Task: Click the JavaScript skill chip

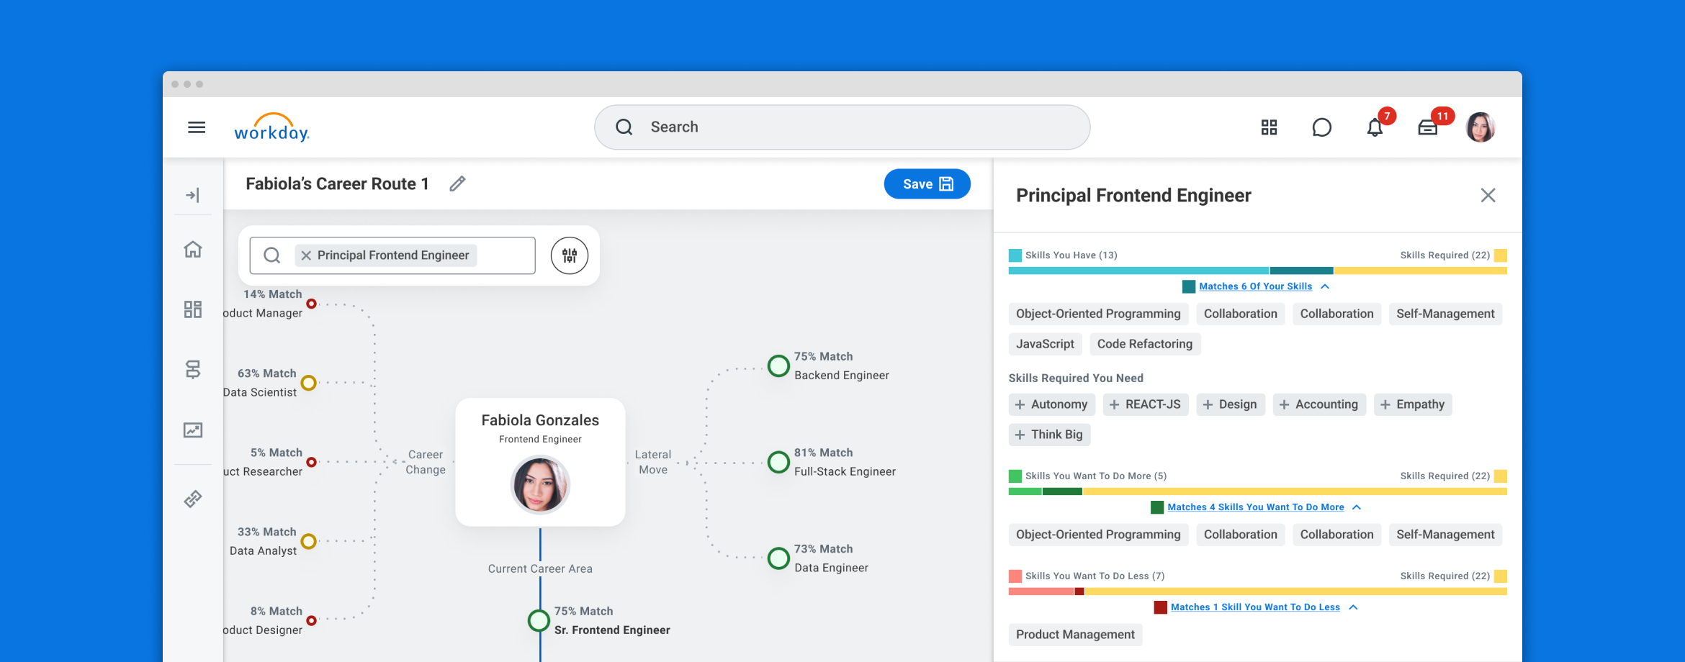Action: click(x=1045, y=344)
